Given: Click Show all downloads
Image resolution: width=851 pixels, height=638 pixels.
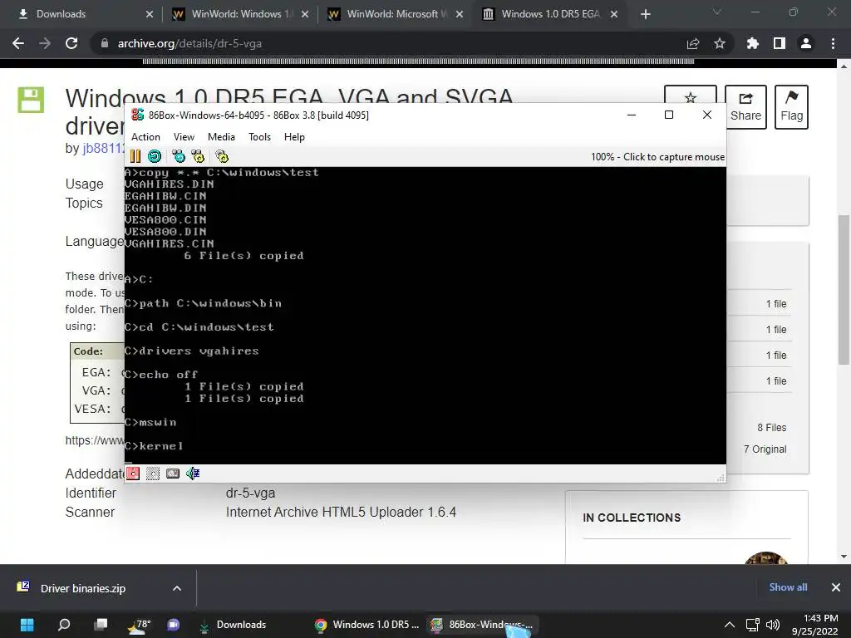Looking at the screenshot, I should coord(788,587).
